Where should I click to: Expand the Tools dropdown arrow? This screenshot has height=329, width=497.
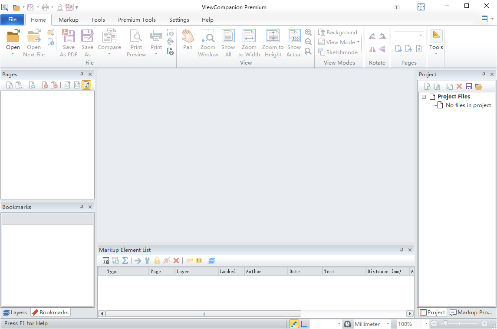[436, 54]
